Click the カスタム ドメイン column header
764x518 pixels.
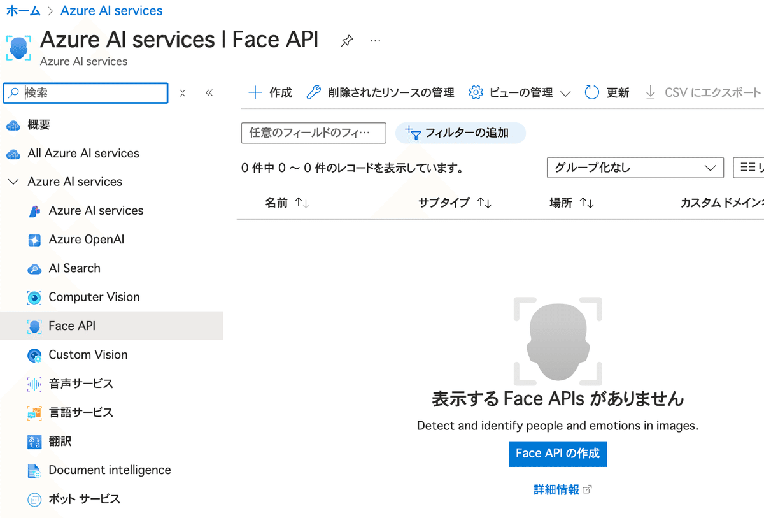(x=722, y=203)
